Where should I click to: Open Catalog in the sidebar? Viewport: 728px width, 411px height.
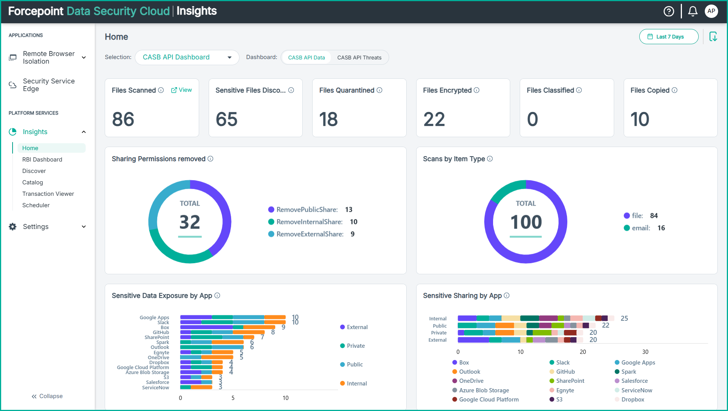(33, 182)
